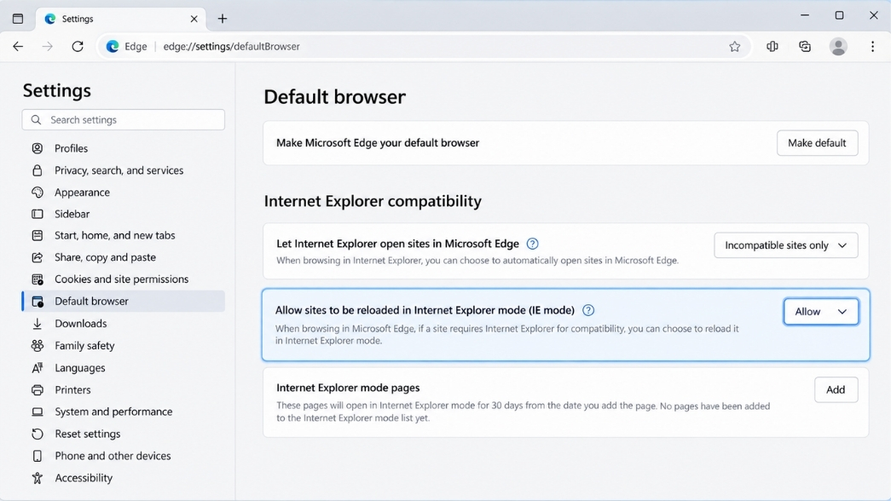Open the profile avatar menu
Image resolution: width=891 pixels, height=501 pixels.
[x=838, y=47]
